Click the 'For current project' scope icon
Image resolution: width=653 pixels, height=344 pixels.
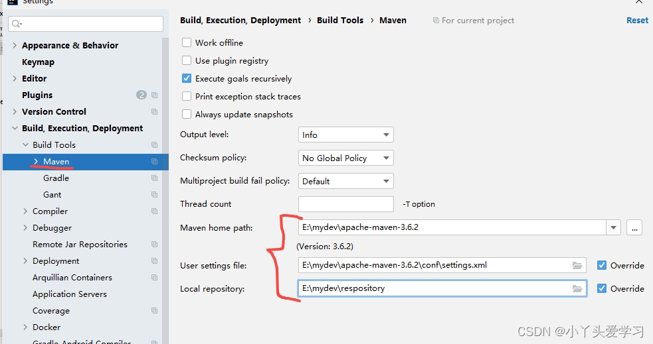(436, 21)
